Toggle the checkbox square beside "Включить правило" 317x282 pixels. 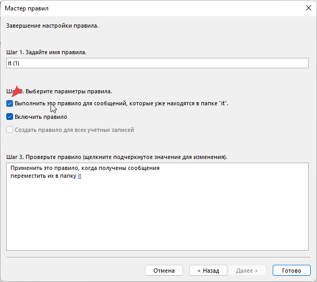pyautogui.click(x=10, y=117)
